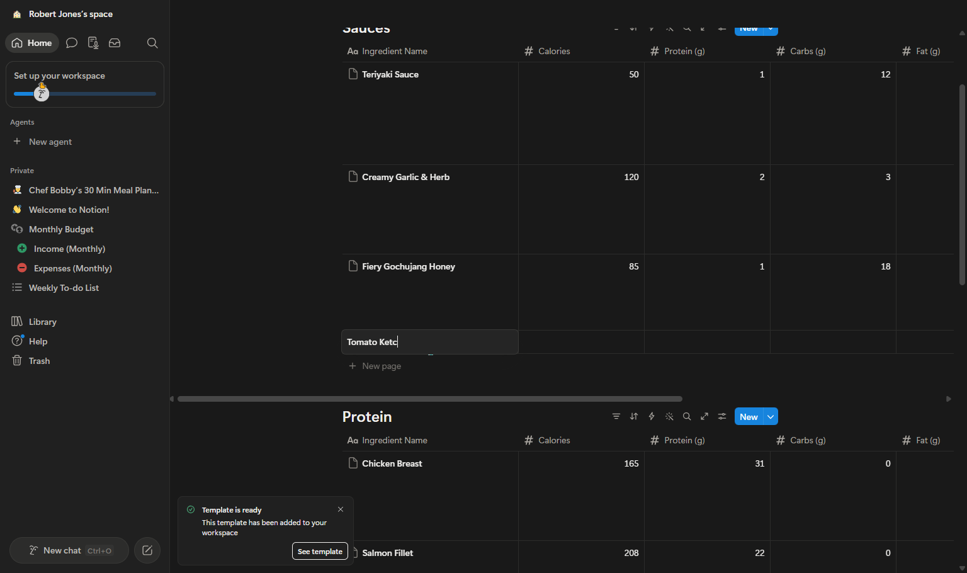The height and width of the screenshot is (573, 967).
Task: Click AI sparkle icon in Protein toolbar
Action: click(x=669, y=416)
